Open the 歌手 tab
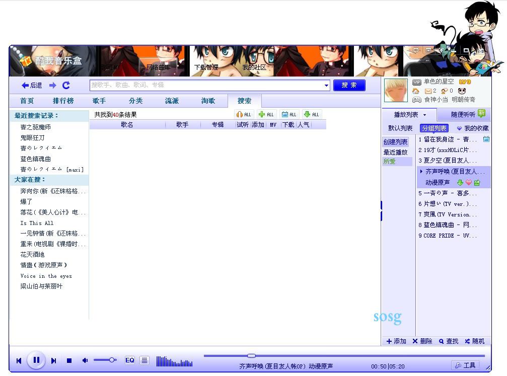Screen dimensions: 507x376 point(99,101)
